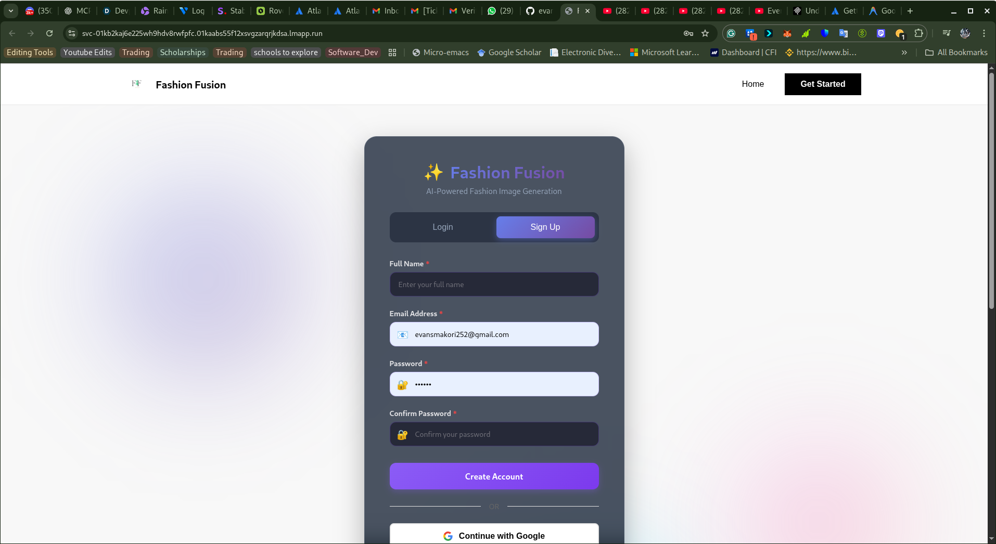Viewport: 996px width, 544px height.
Task: Click the forward navigation arrow
Action: pos(31,33)
